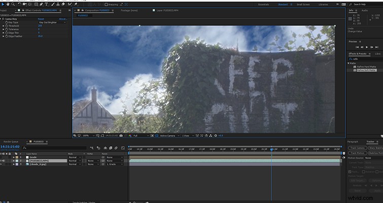Open the Active Camera dropdown
This screenshot has width=383, height=203.
170,136
